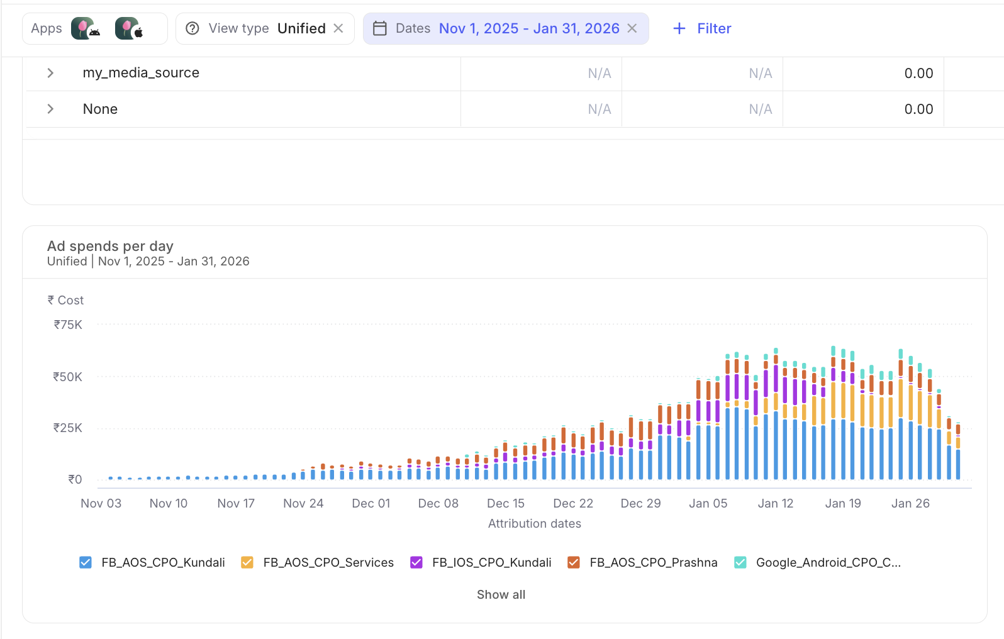Open the View type Unified selector
Image resolution: width=1004 pixels, height=639 pixels.
[265, 28]
